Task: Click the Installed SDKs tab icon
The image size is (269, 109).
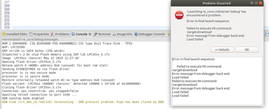Action: click(4, 34)
